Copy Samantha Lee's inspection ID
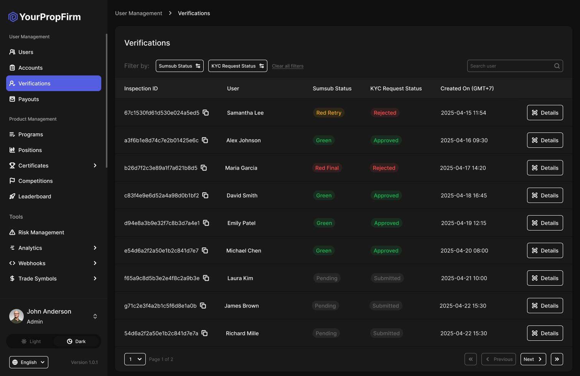 206,113
